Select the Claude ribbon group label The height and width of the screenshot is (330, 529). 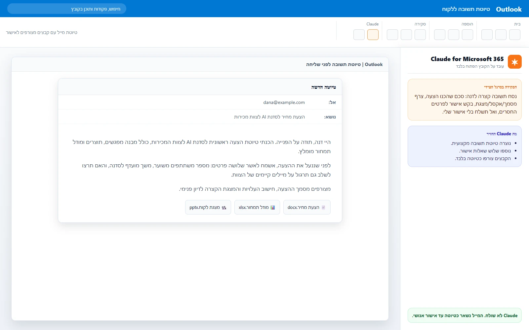pos(373,24)
